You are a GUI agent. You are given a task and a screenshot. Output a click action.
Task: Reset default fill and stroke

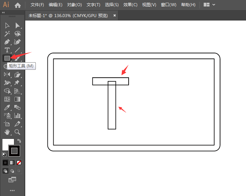4,155
